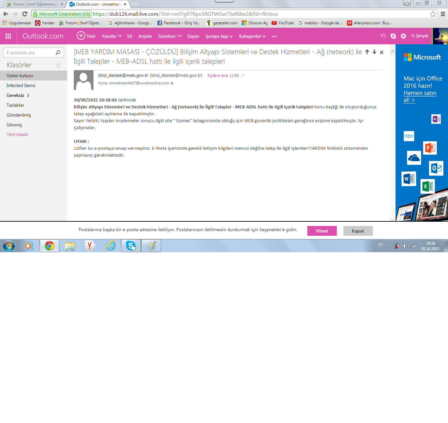
Task: Switch to the Forum Sınıf Öğretmeniyiz tab
Action: coord(34,4)
